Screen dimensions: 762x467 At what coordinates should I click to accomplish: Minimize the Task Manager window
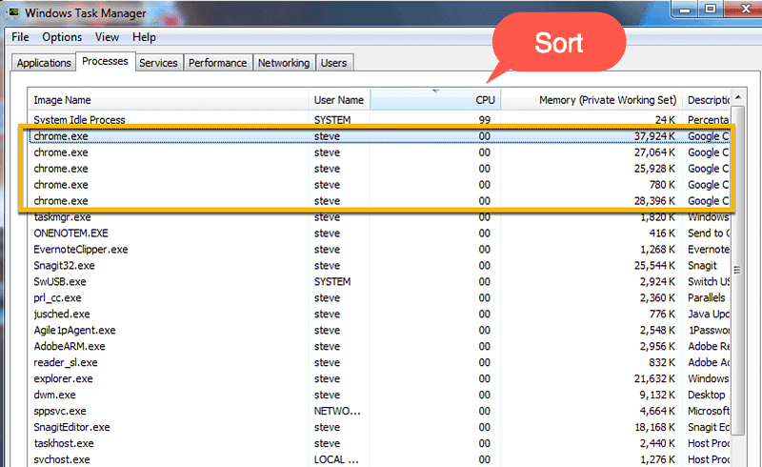685,10
